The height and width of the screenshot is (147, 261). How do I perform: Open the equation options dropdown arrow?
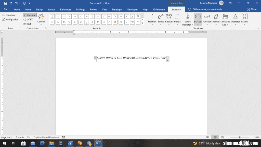coord(168,61)
